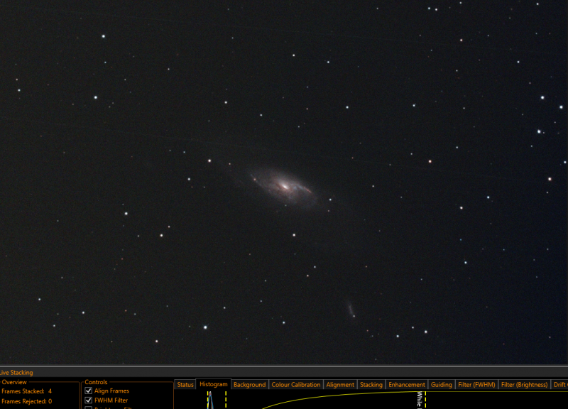Switch to the Alignment tab
Screen dimensions: 568x409
[x=340, y=384]
